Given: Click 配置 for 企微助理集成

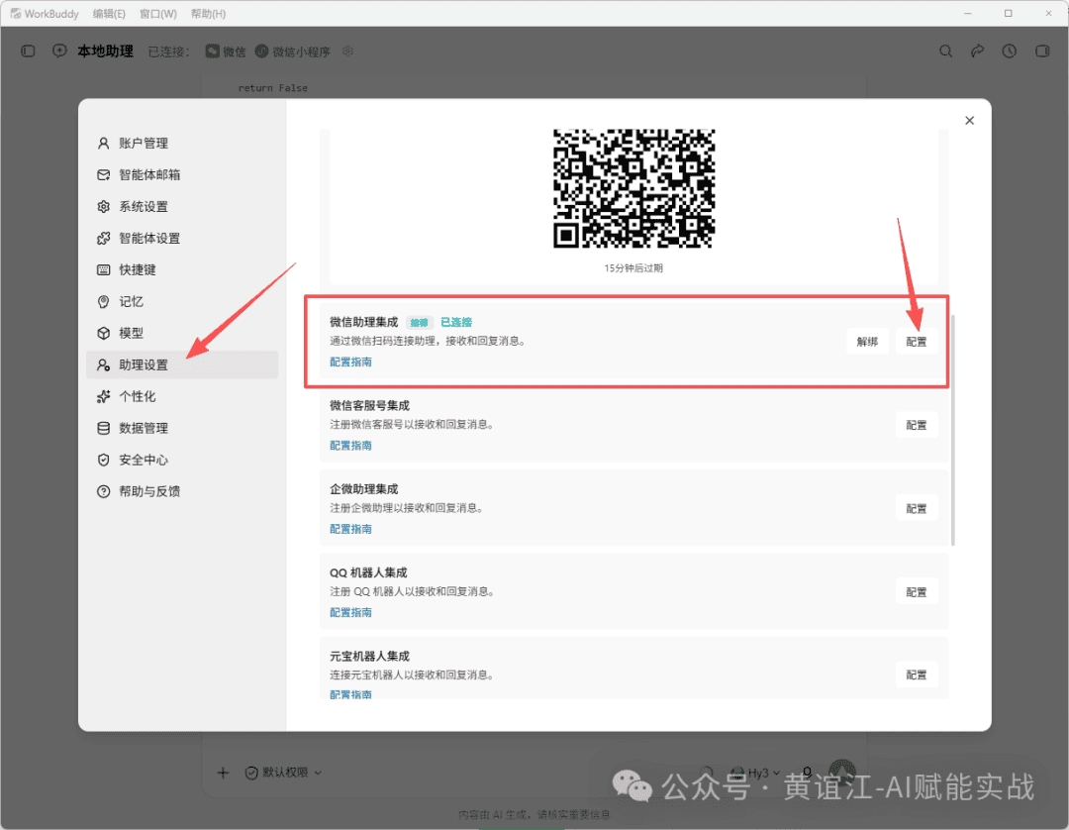Looking at the screenshot, I should point(917,509).
